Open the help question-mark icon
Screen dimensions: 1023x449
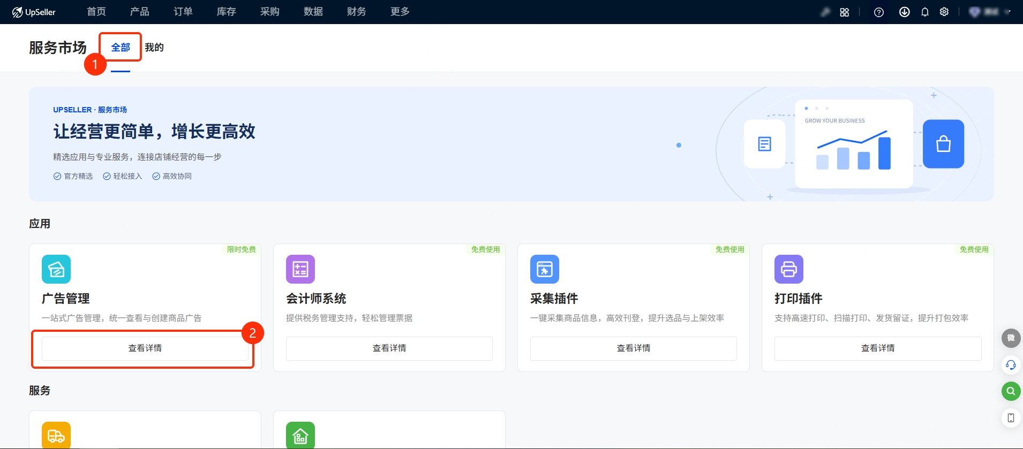pyautogui.click(x=879, y=12)
